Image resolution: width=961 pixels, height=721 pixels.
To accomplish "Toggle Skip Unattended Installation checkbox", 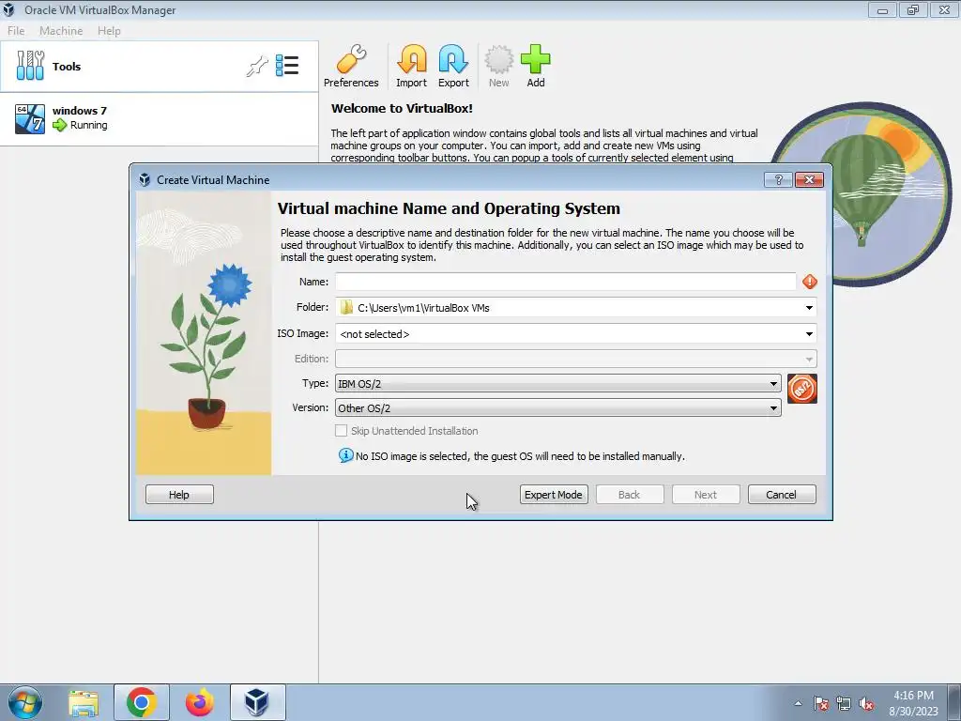I will click(x=341, y=431).
